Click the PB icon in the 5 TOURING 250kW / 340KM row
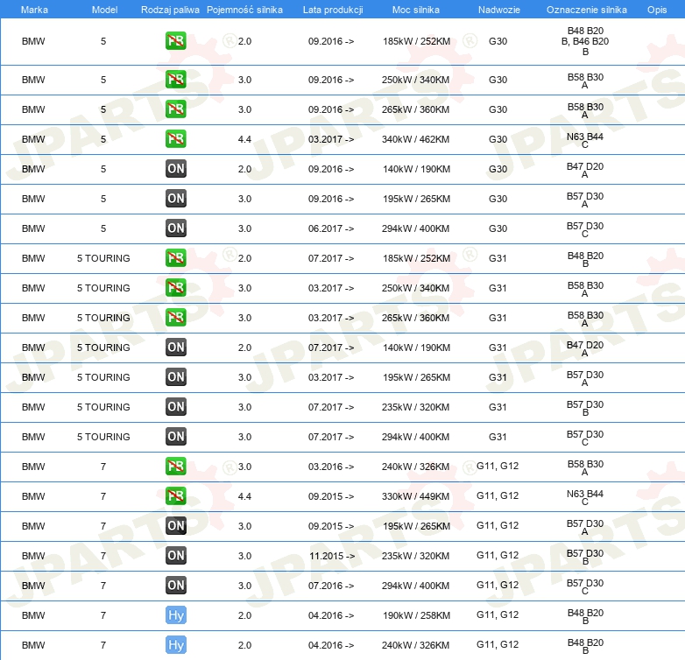Viewport: 685px width, 660px height. 175,287
